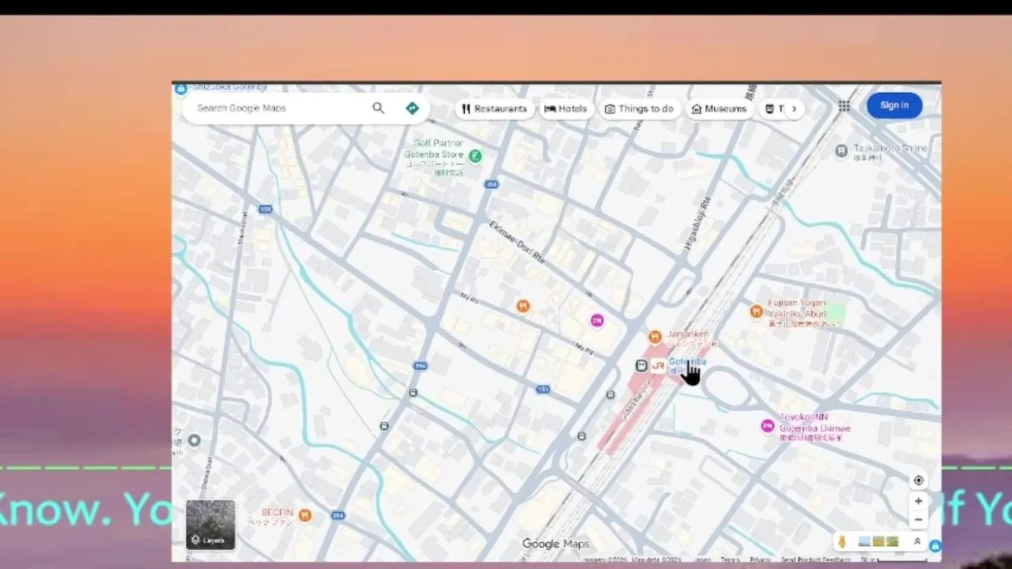Open the Privacy footer link
The width and height of the screenshot is (1012, 569).
click(x=760, y=560)
